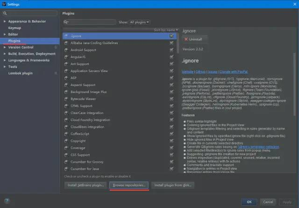Click the red X Uninstall icon
Viewport: 299px width, 208px height.
186,39
